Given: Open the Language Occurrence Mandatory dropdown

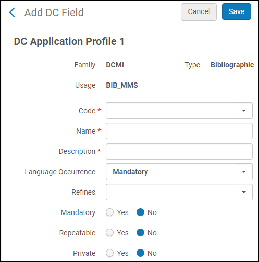Looking at the screenshot, I should (x=179, y=172).
